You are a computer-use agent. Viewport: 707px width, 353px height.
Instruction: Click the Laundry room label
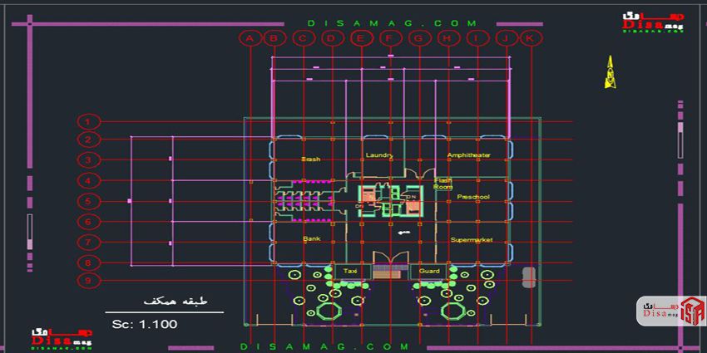[x=378, y=155]
